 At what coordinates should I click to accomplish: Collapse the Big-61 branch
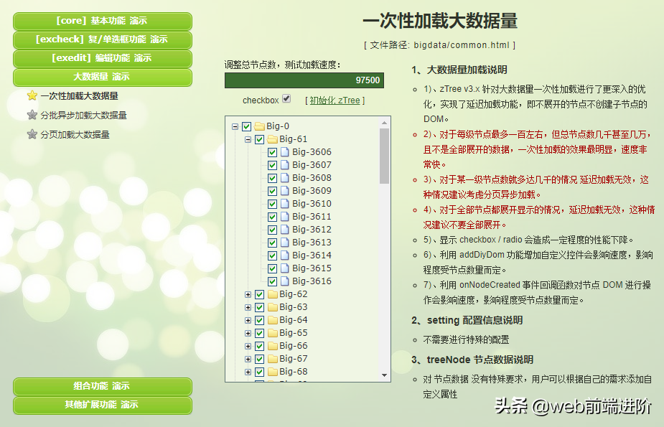pyautogui.click(x=247, y=139)
